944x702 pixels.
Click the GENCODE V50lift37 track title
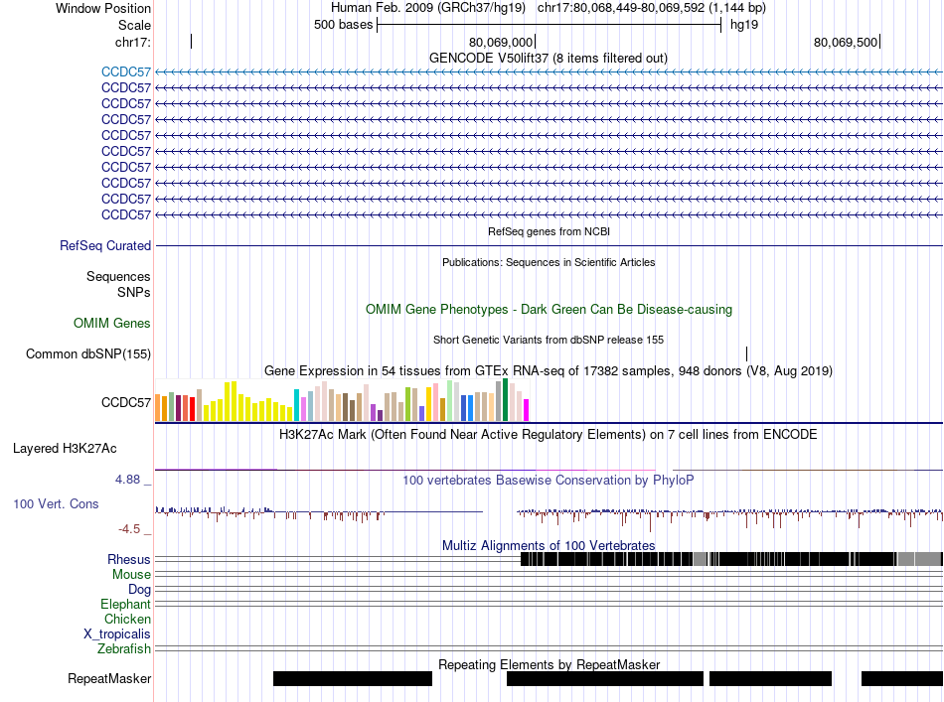(548, 59)
